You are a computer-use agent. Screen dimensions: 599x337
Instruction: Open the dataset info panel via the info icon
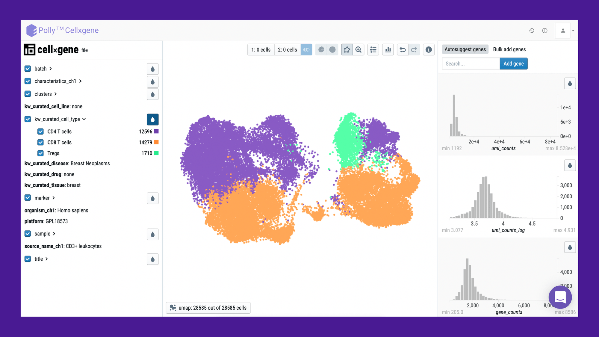429,50
